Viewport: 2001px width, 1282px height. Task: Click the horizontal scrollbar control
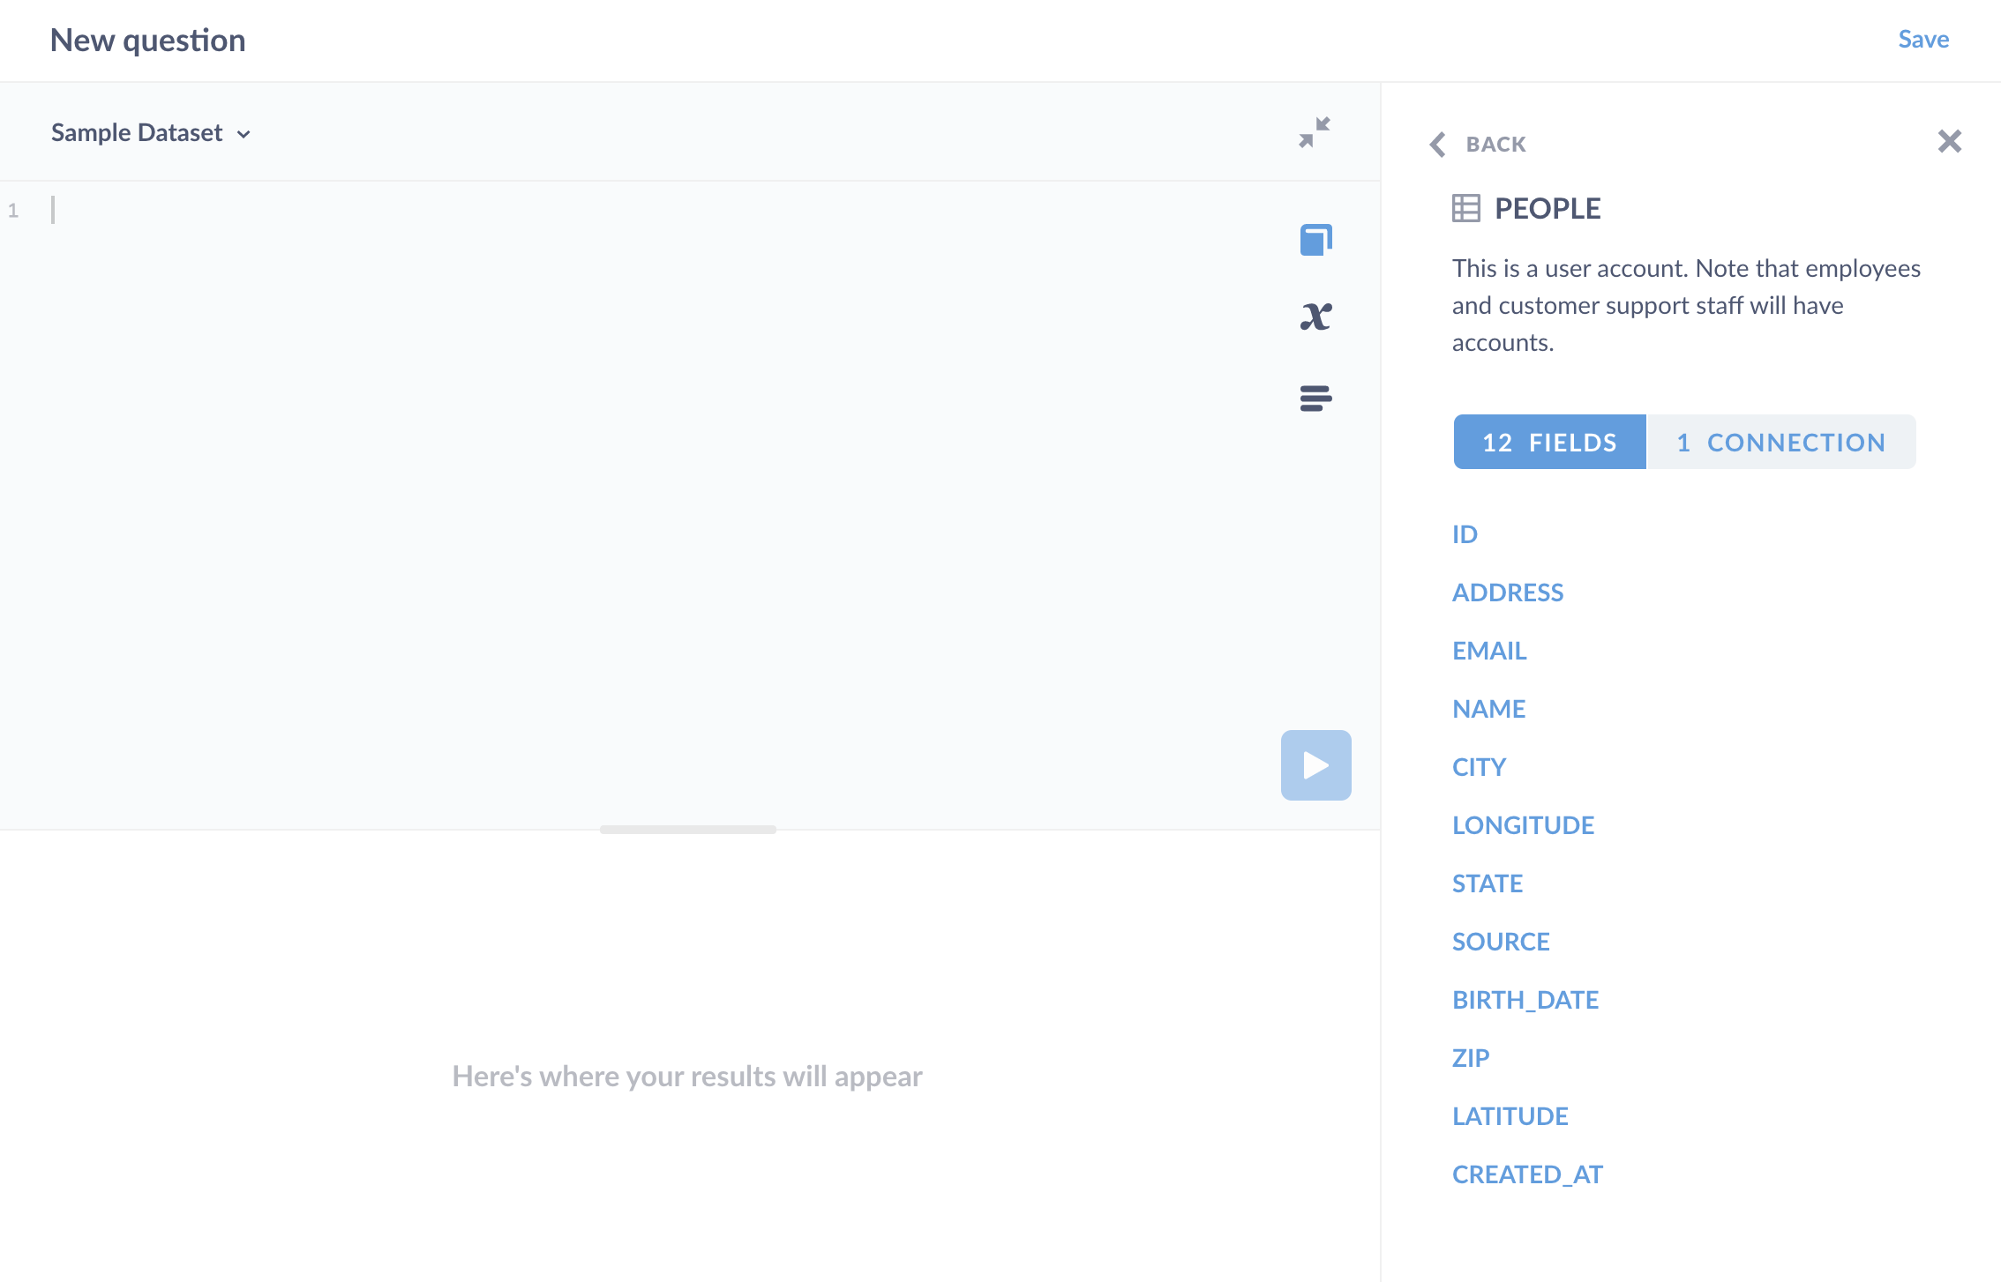690,827
